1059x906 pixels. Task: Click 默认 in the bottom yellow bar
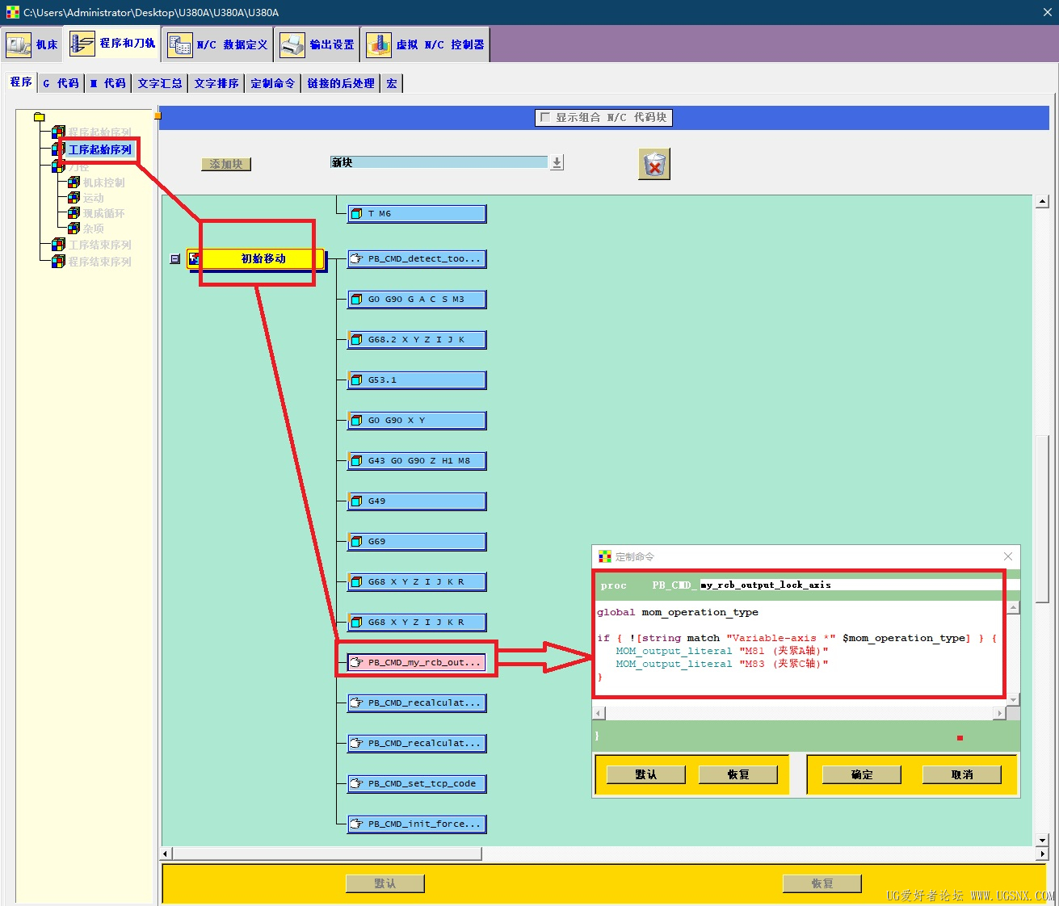[x=385, y=884]
